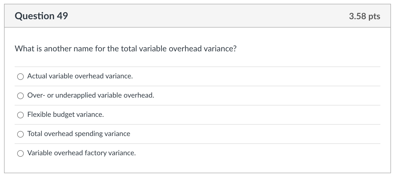Click the 'Actual variable overhead variance' text label

pos(80,76)
